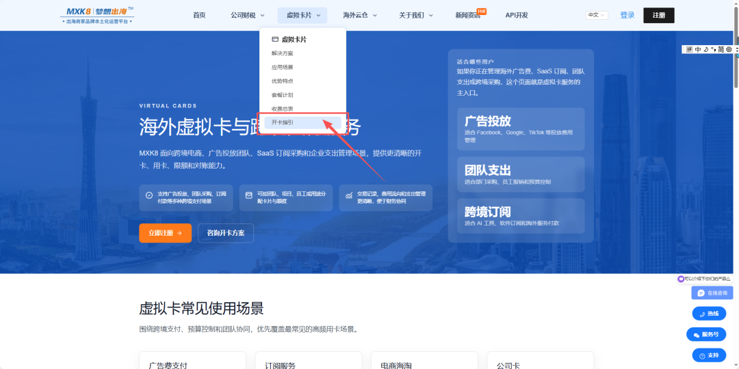Viewport: 739px width, 369px height.
Task: Click the 服务号 floating button
Action: (x=706, y=335)
